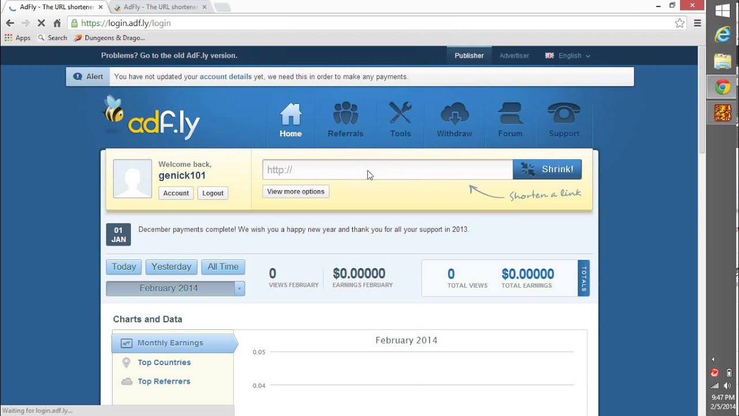The image size is (739, 416).
Task: Open a new browser tab
Action: 222,8
